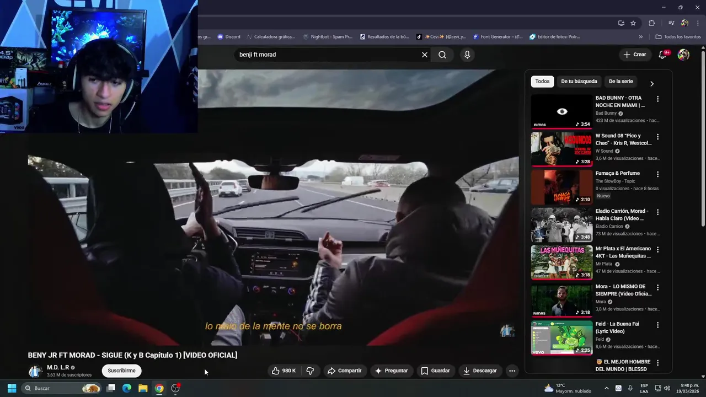Click Windows taskbar Buscar box
The height and width of the screenshot is (397, 706).
(x=62, y=388)
